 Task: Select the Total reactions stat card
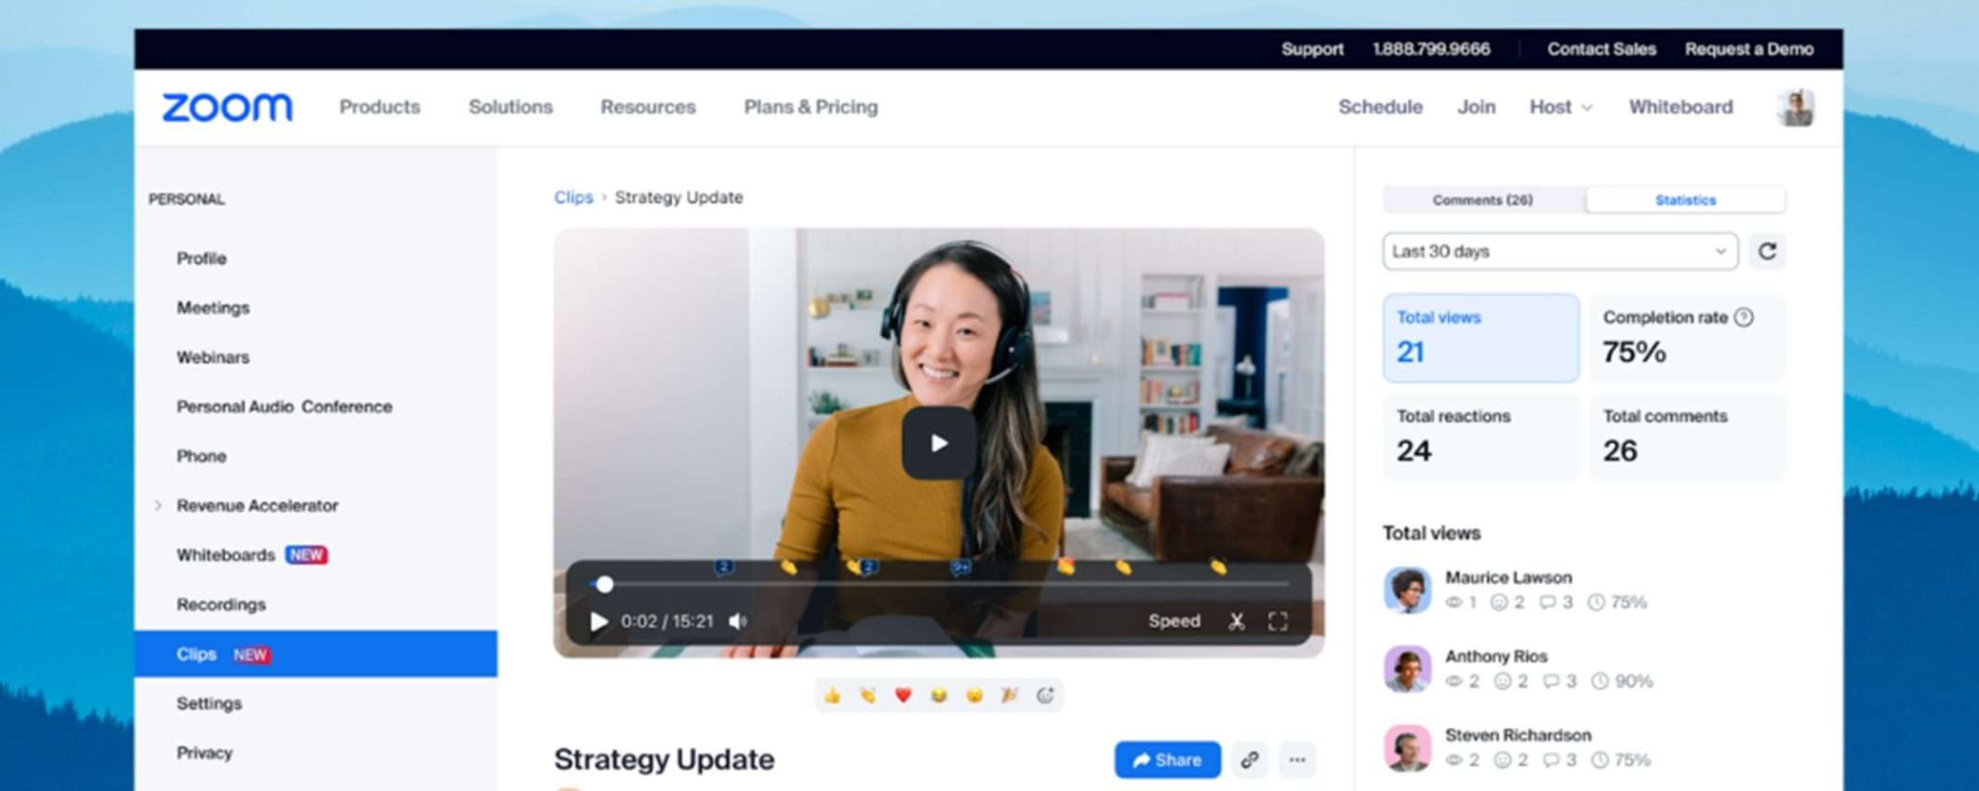[1481, 437]
